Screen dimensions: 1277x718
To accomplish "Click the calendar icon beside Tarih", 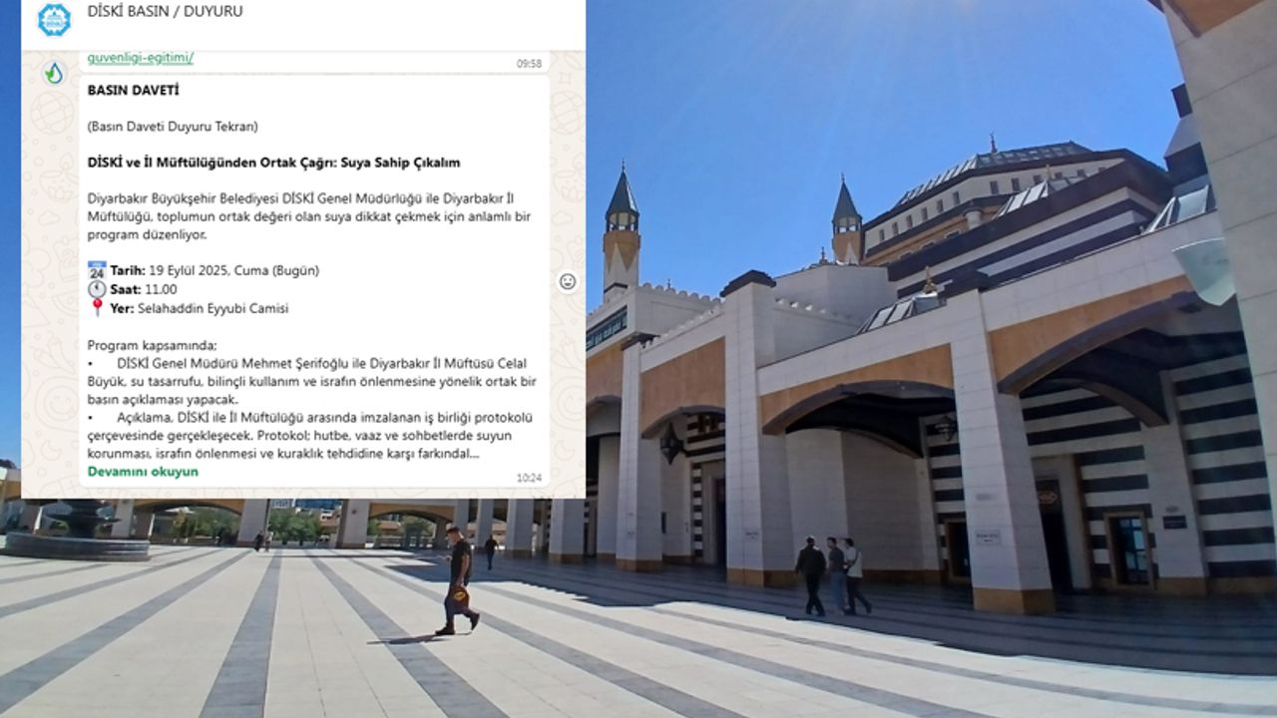I will pyautogui.click(x=97, y=270).
